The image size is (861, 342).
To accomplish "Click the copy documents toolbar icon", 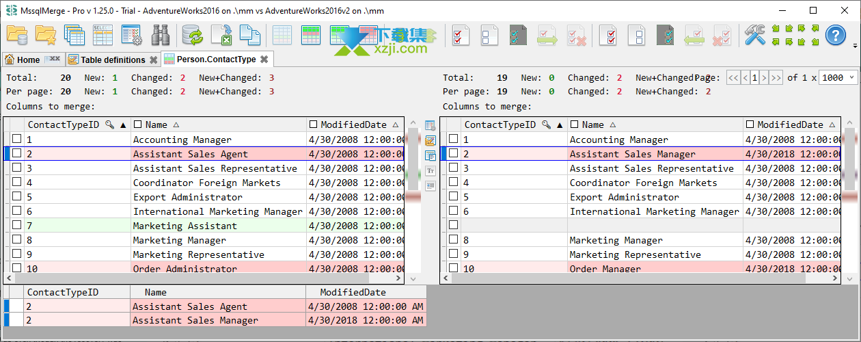I will (250, 35).
